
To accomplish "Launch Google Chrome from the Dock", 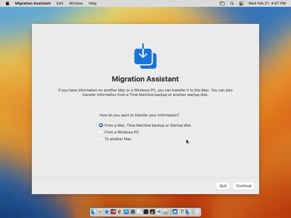I will coord(120,212).
